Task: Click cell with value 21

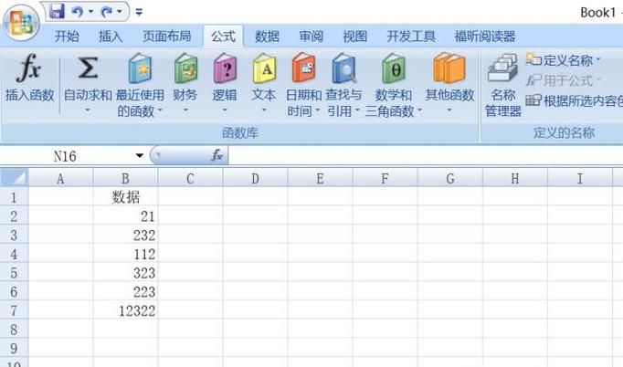Action: click(125, 216)
